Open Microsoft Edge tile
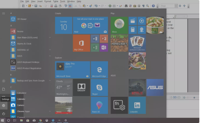The width and height of the screenshot is (200, 123). pos(99,70)
